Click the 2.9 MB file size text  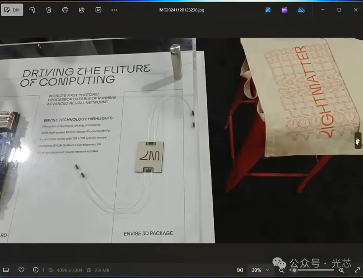[102, 270]
